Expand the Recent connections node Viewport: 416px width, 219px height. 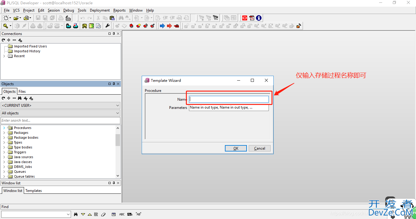4,56
